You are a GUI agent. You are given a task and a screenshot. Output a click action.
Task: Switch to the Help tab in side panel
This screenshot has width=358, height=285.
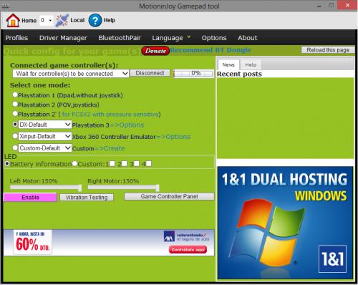click(x=251, y=64)
